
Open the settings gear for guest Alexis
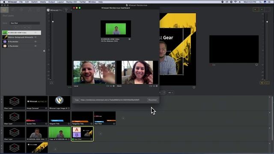click(157, 86)
